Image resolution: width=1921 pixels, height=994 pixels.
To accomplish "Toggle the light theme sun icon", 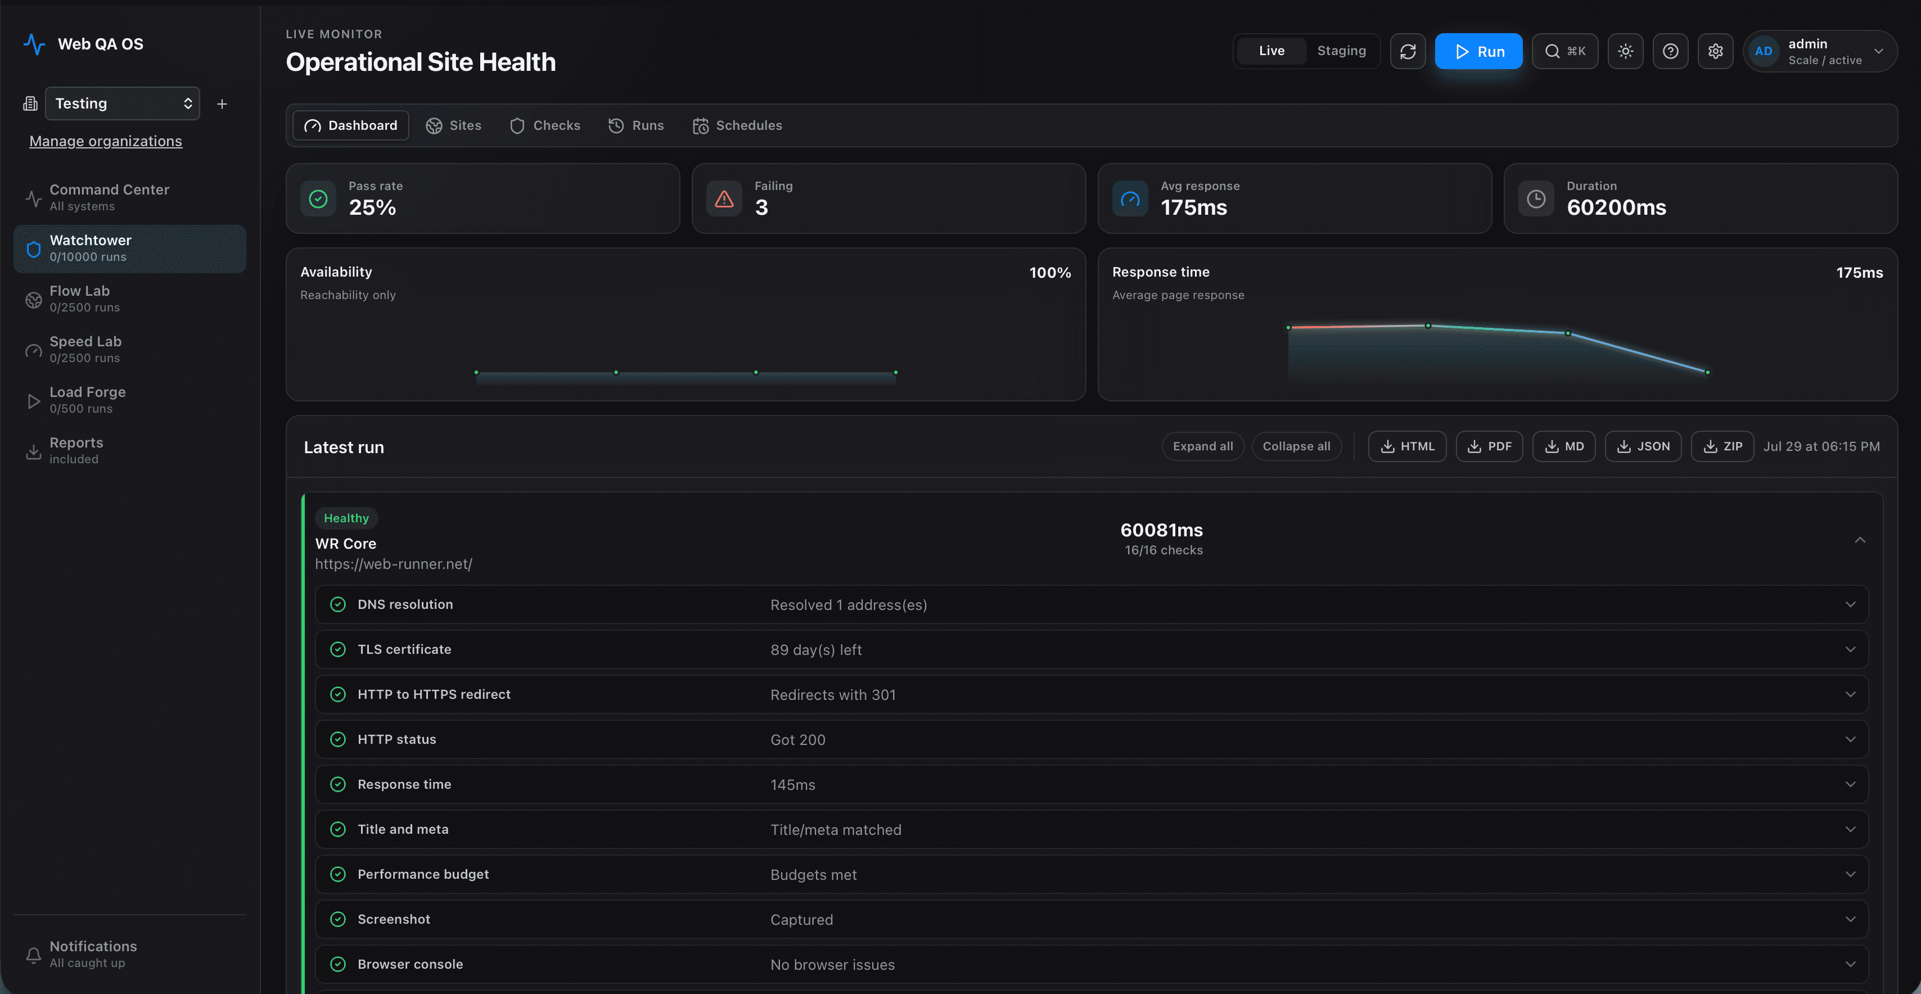I will [1625, 52].
